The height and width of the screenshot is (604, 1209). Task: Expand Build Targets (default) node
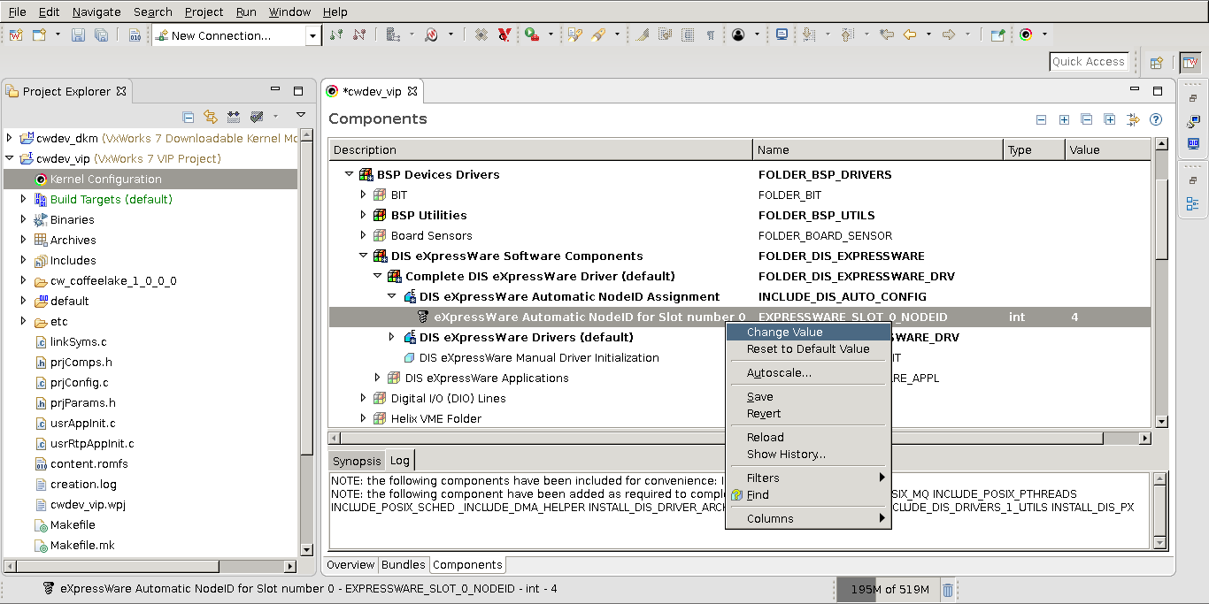[x=24, y=199]
